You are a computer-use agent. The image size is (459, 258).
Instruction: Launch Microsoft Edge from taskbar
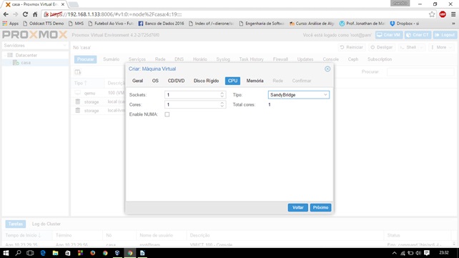tap(43, 253)
